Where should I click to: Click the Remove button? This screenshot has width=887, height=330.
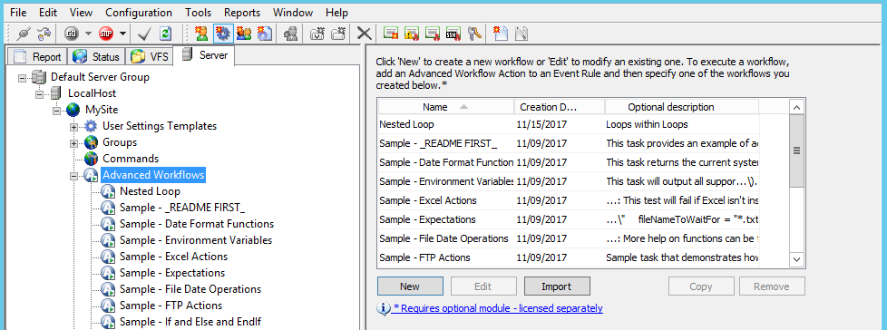click(x=772, y=286)
